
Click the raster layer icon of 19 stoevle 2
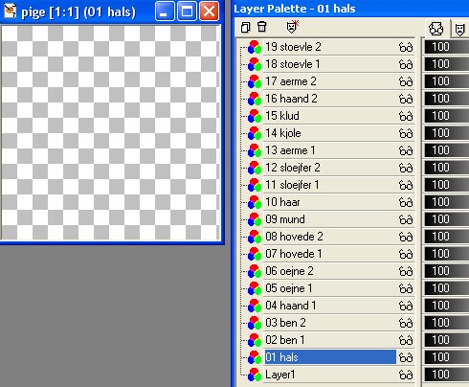pyautogui.click(x=255, y=47)
